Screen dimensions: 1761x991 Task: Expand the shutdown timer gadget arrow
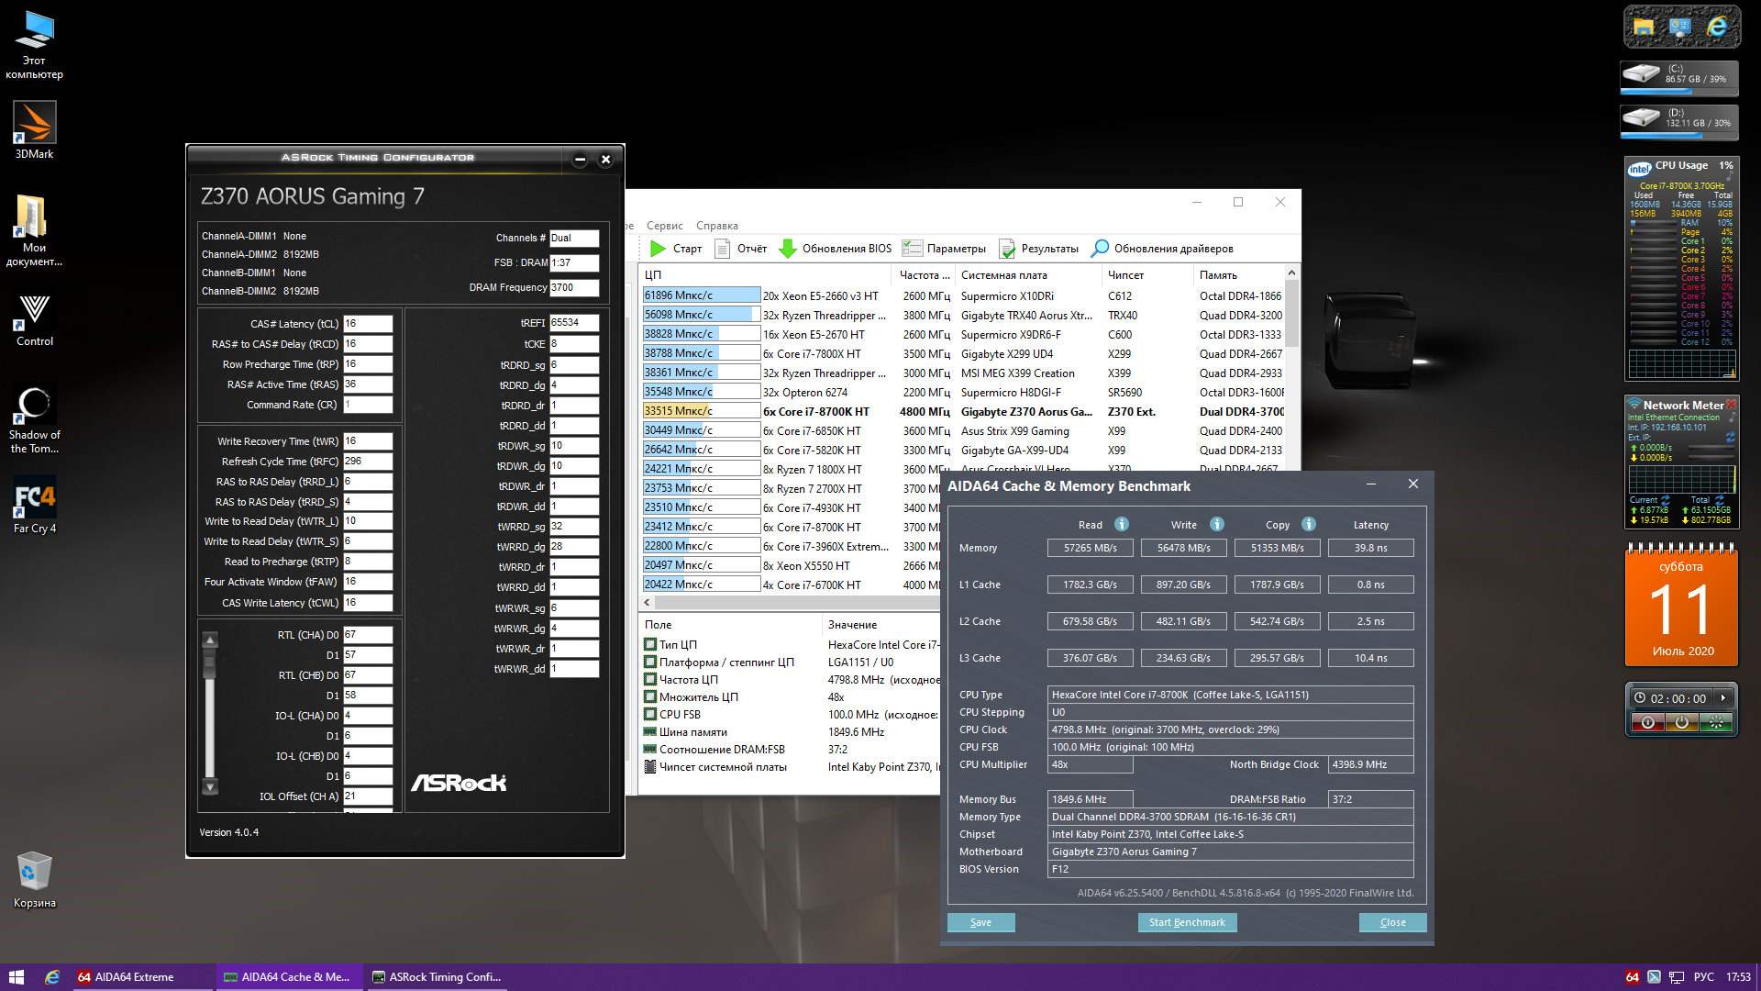[x=1722, y=698]
